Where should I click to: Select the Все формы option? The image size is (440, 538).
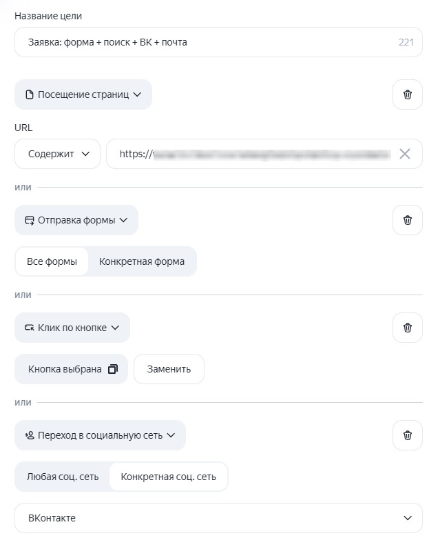[52, 261]
